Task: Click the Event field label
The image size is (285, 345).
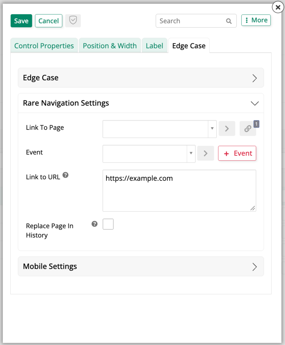Action: point(34,152)
